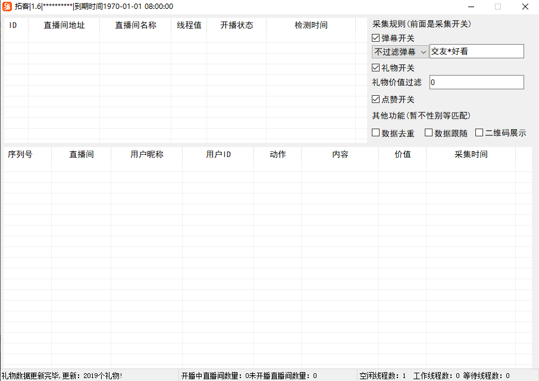Viewport: 539px width, 381px height.
Task: Enable the 二维码展示 checkbox
Action: pyautogui.click(x=480, y=133)
